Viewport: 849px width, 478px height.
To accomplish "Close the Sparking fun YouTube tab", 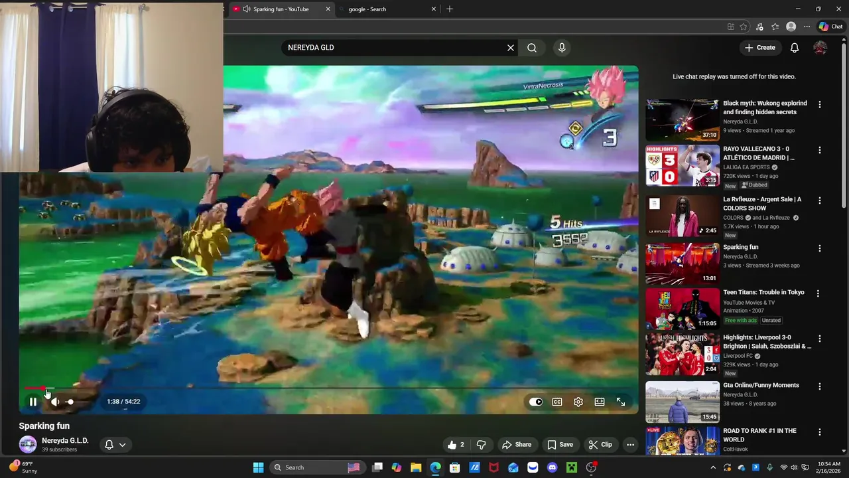I will 328,9.
